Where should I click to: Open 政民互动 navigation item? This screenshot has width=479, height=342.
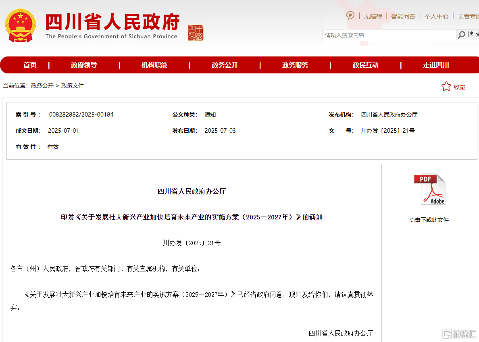tap(365, 65)
